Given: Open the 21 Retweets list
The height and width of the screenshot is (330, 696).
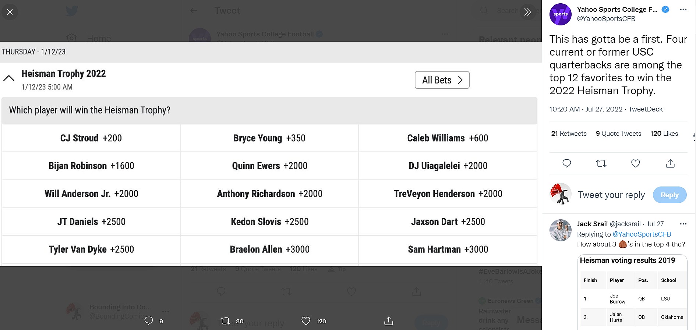Looking at the screenshot, I should (569, 134).
